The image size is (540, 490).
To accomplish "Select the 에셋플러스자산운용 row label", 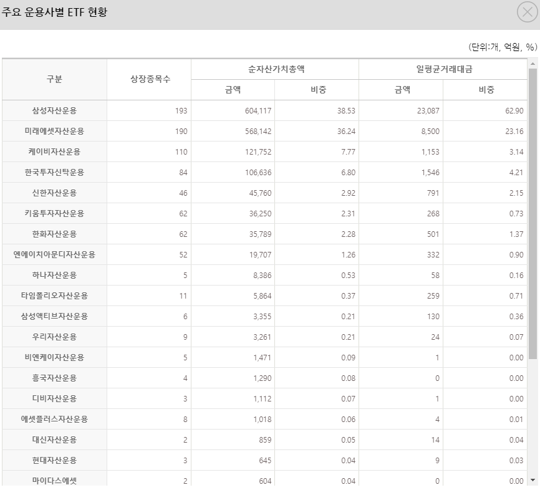I will pyautogui.click(x=54, y=419).
